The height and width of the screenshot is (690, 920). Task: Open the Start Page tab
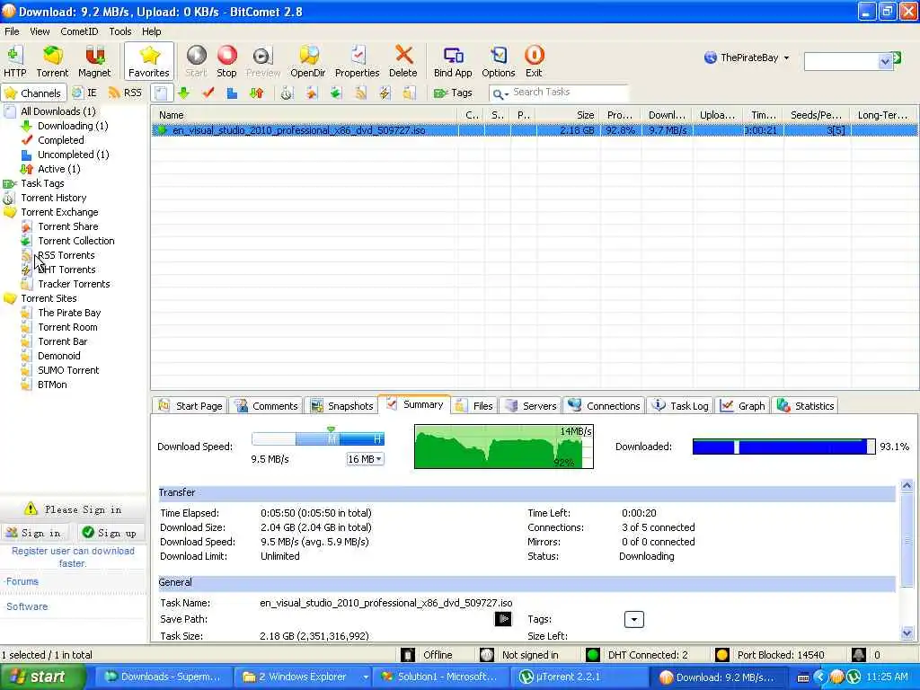(x=191, y=405)
